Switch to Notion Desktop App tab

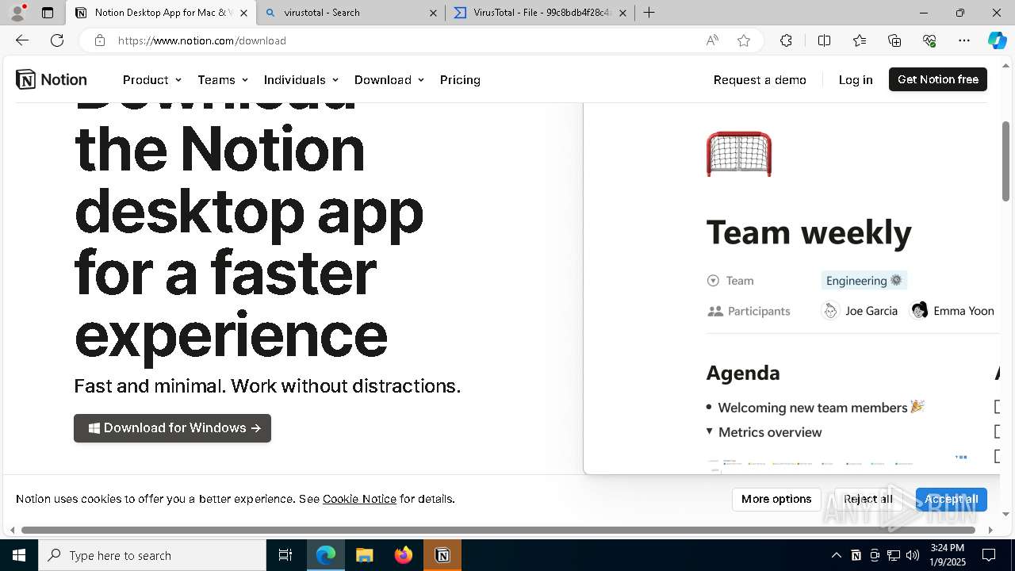click(x=161, y=13)
